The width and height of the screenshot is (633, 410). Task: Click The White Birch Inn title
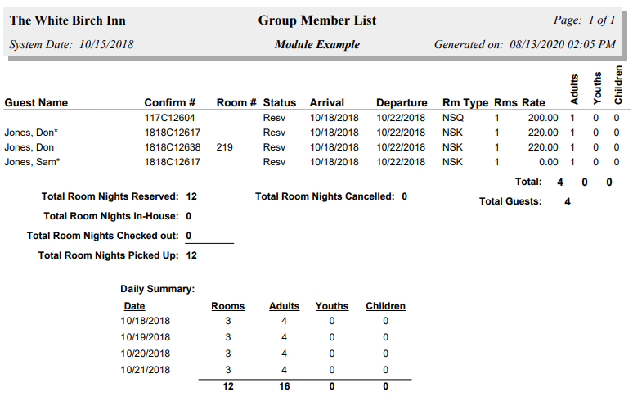tap(67, 20)
